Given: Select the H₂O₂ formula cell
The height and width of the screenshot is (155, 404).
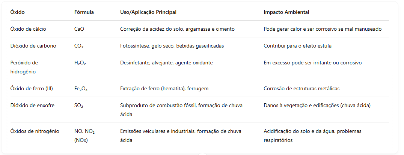Looking at the screenshot, I should [x=80, y=63].
